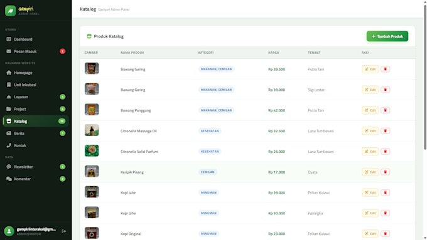
Task: Click Tambah Produk button
Action: tap(387, 36)
